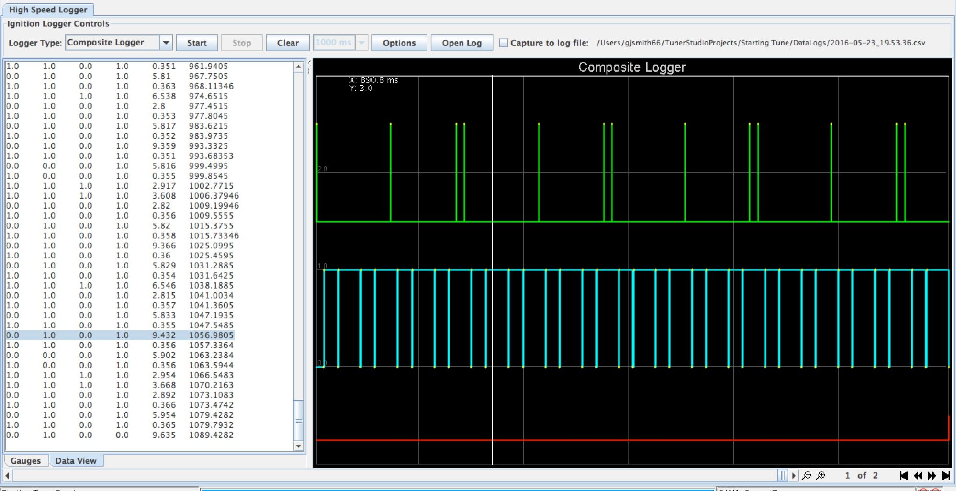Screen dimensions: 956x491
Task: Click graph scrollbar right arrow
Action: point(794,475)
